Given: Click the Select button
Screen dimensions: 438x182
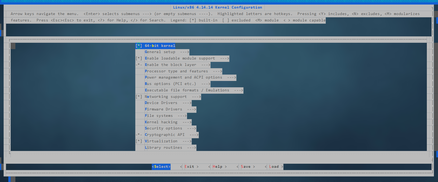Looking at the screenshot, I should [x=161, y=167].
